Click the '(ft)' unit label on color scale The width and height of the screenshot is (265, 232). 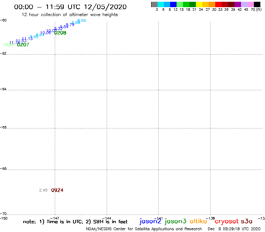coord(259,9)
